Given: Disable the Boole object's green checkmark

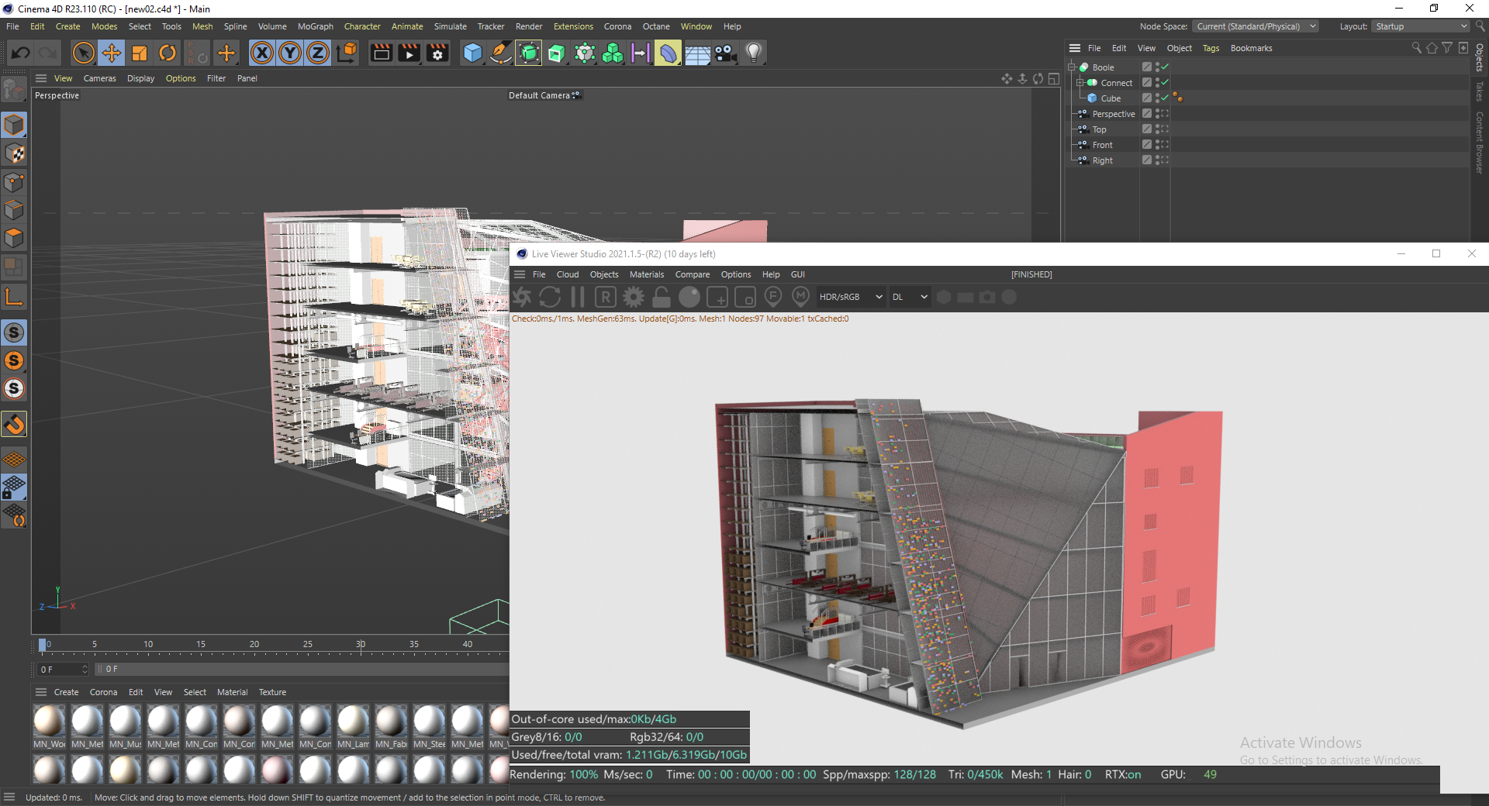Looking at the screenshot, I should [1165, 67].
